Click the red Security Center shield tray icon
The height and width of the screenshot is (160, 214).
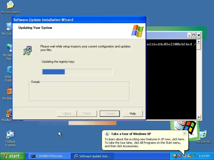179,156
